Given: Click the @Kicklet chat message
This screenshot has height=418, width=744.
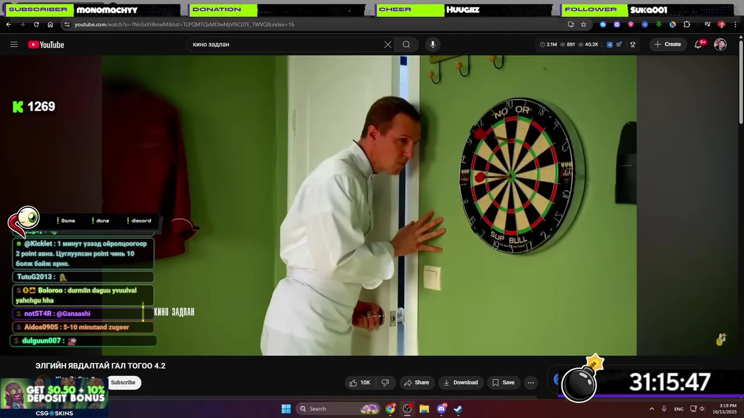Looking at the screenshot, I should click(x=83, y=254).
